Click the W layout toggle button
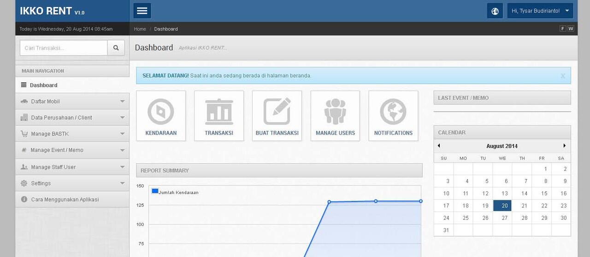The width and height of the screenshot is (590, 257). point(571,29)
